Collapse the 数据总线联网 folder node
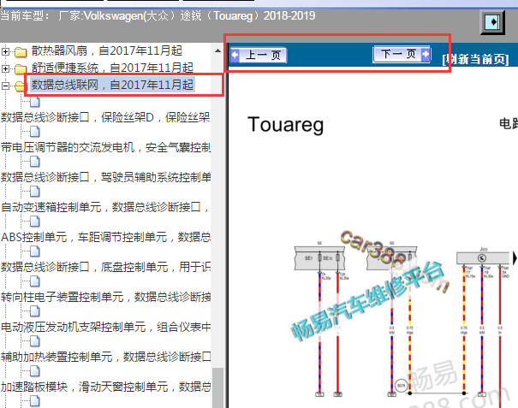The image size is (518, 408). tap(5, 86)
